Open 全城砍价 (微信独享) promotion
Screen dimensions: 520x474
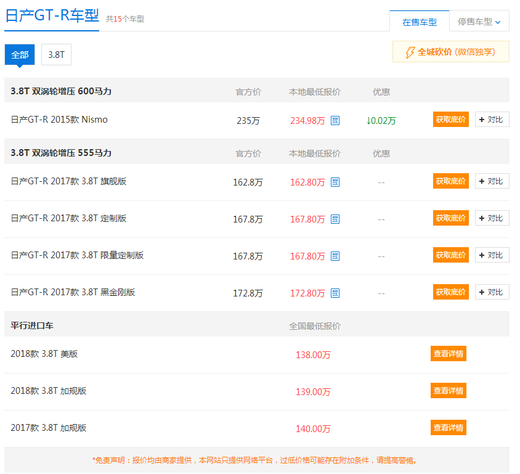[x=451, y=52]
